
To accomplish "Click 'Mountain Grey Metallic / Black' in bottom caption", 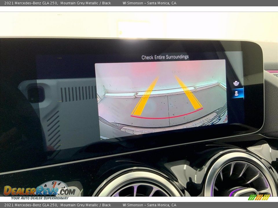I will (x=86, y=205).
